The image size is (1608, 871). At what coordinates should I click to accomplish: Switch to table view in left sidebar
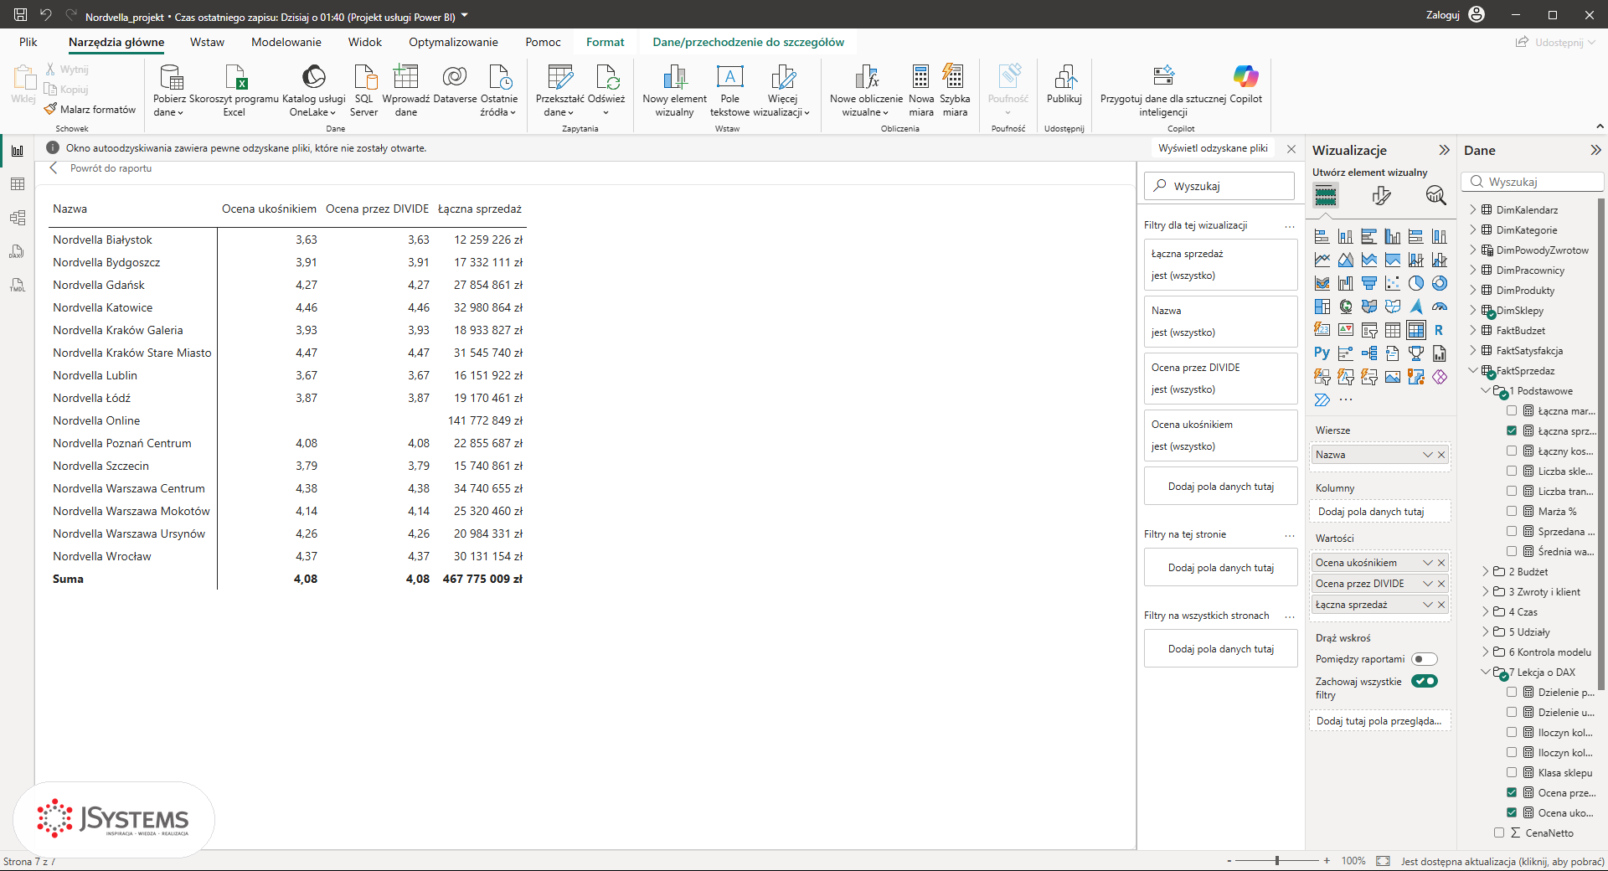pos(18,184)
